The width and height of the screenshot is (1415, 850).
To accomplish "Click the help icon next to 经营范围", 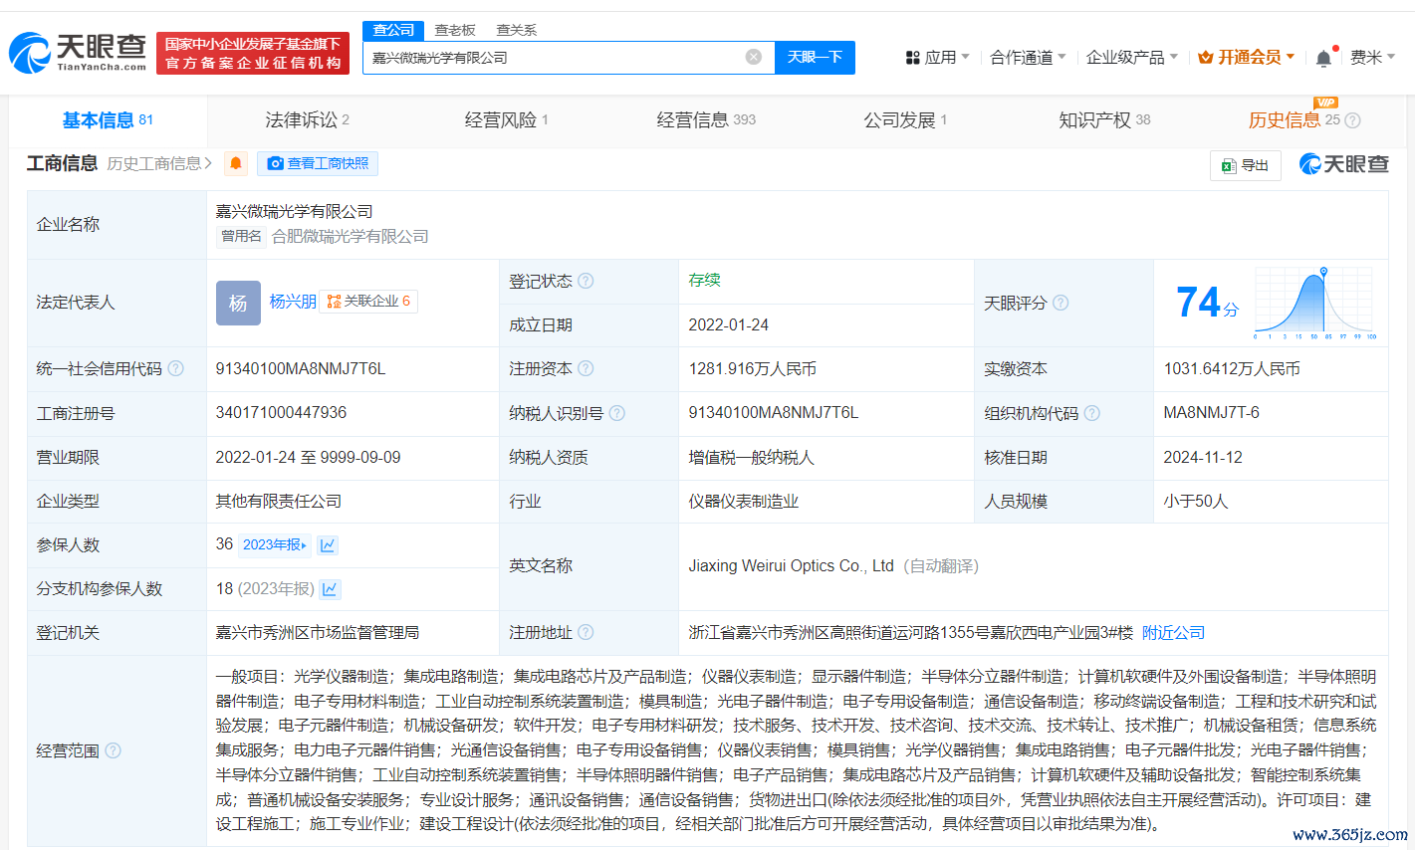I will [x=113, y=750].
